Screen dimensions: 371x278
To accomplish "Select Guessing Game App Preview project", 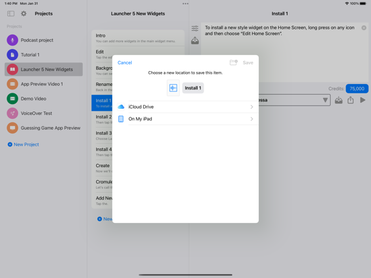I will coord(44,128).
